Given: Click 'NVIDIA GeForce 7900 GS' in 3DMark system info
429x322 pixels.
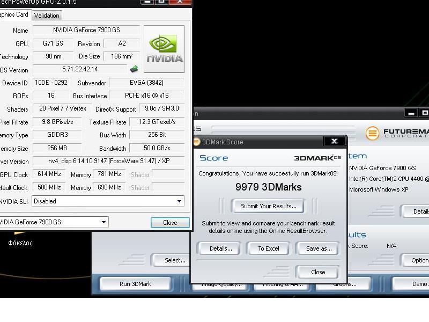Looking at the screenshot, I should tap(382, 168).
